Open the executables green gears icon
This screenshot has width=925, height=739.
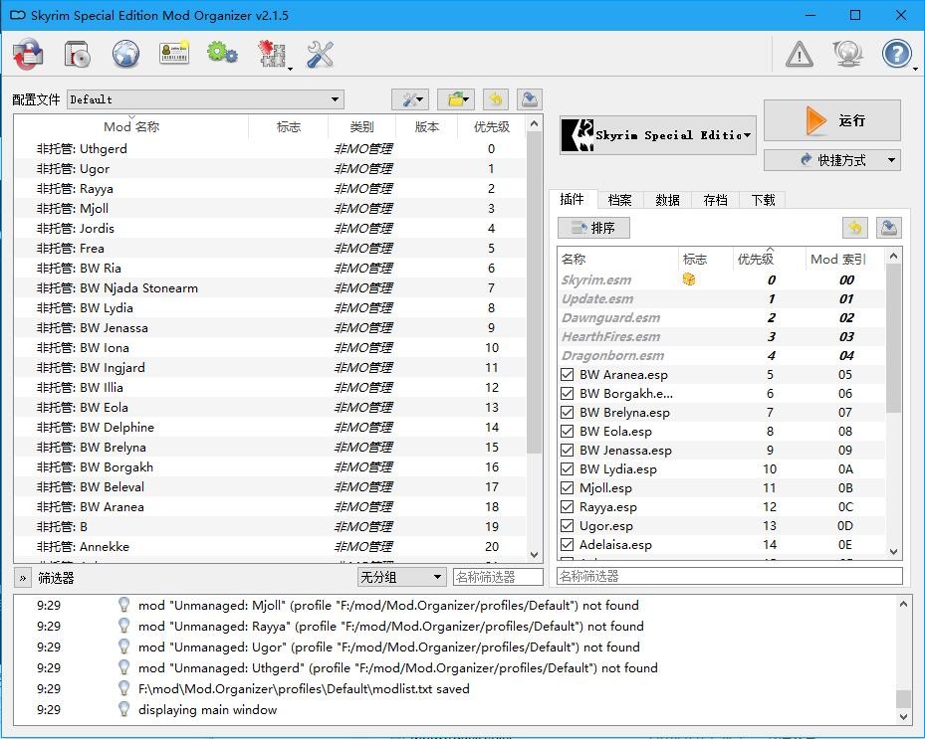tap(222, 53)
